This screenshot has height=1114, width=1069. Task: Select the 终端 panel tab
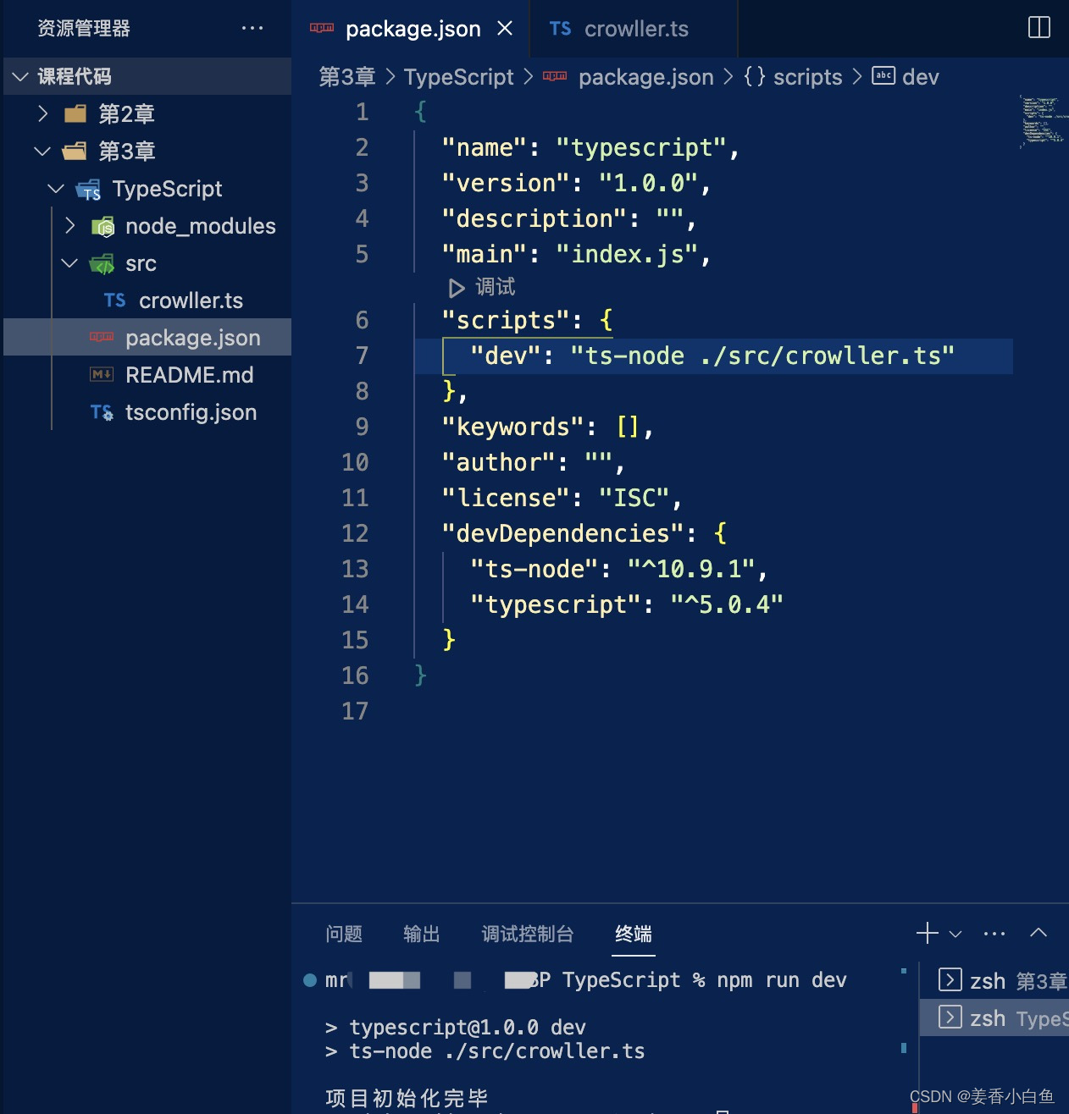[x=634, y=934]
